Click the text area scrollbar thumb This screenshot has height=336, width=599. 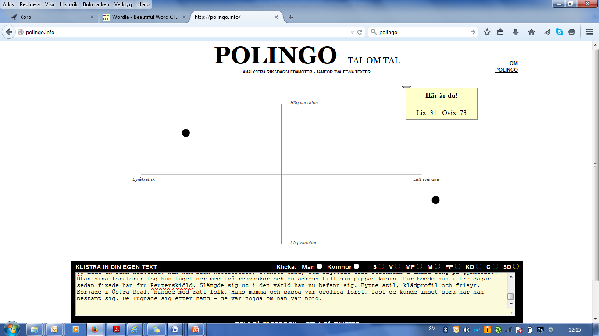click(x=511, y=296)
